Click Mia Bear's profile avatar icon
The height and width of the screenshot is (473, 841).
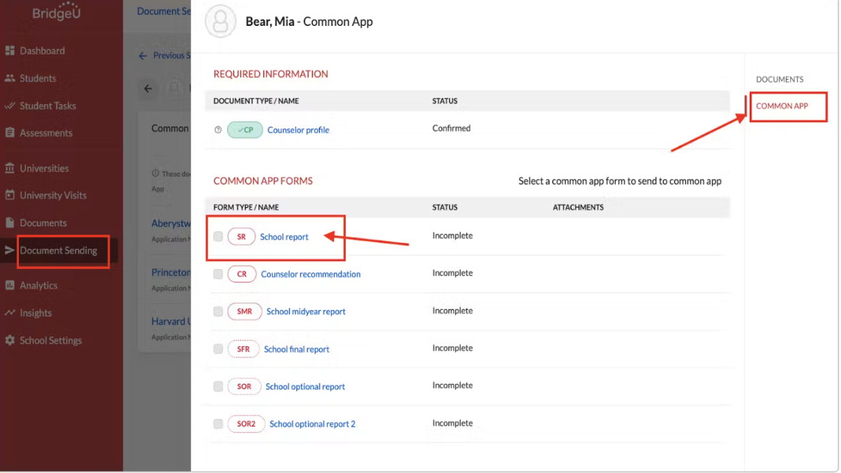(x=220, y=22)
